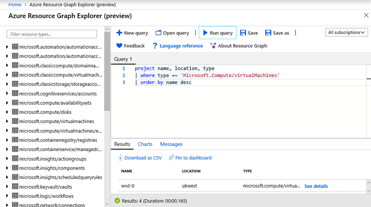
Task: Click the Run query button label
Action: 221,33
